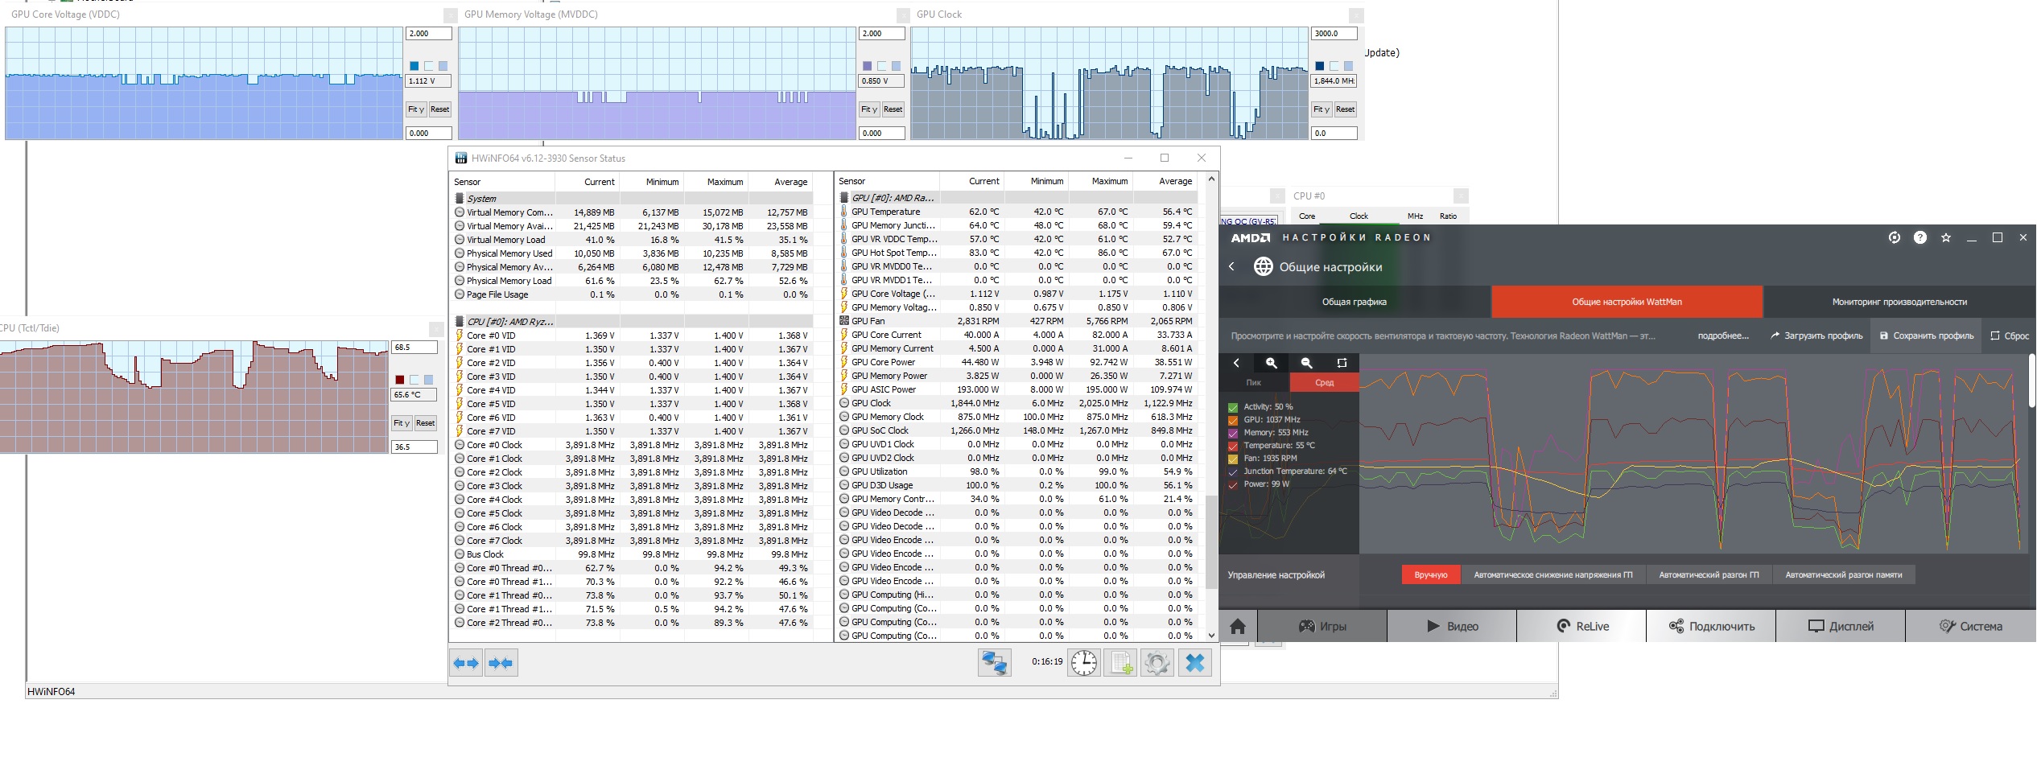Click Fit y in CPU Tctl/Tdie graph
Screen dimensions: 2037x778
(x=402, y=423)
